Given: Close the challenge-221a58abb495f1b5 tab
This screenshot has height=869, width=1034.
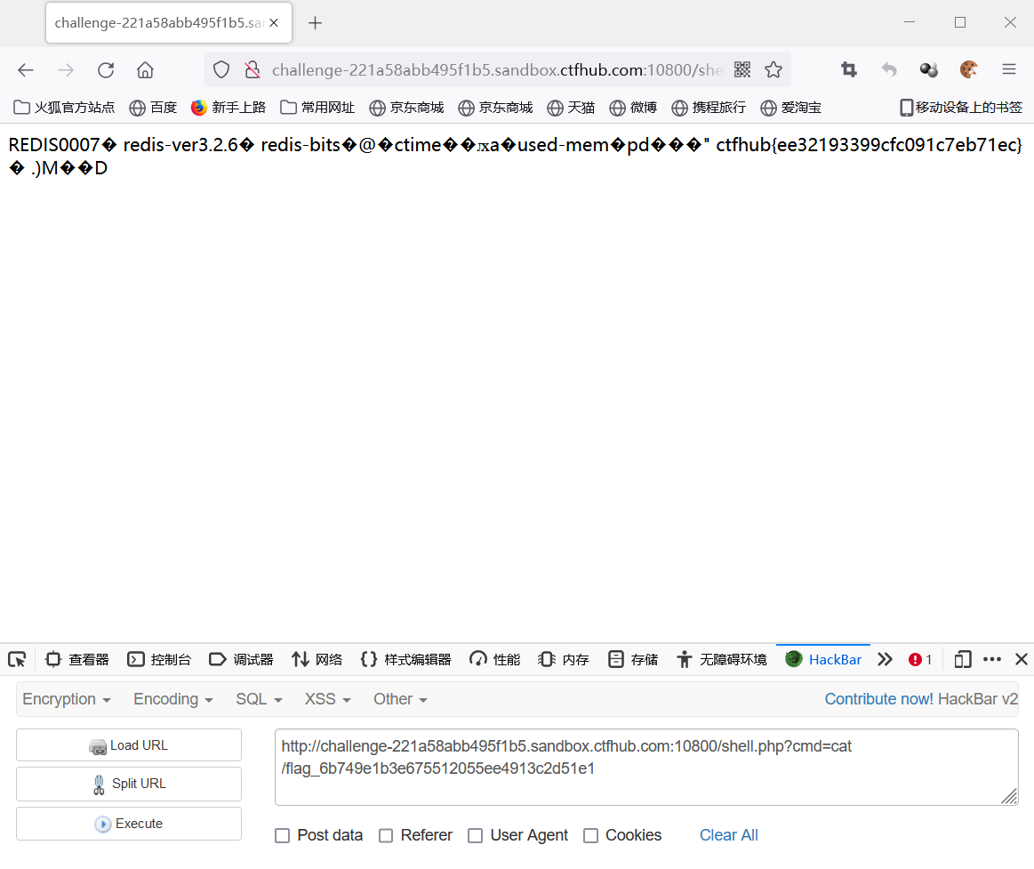Looking at the screenshot, I should pyautogui.click(x=275, y=22).
